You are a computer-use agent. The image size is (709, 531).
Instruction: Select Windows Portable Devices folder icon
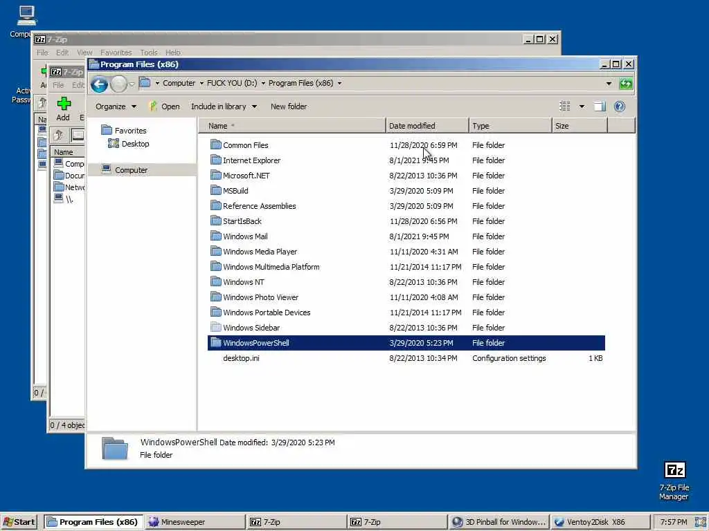click(x=216, y=312)
